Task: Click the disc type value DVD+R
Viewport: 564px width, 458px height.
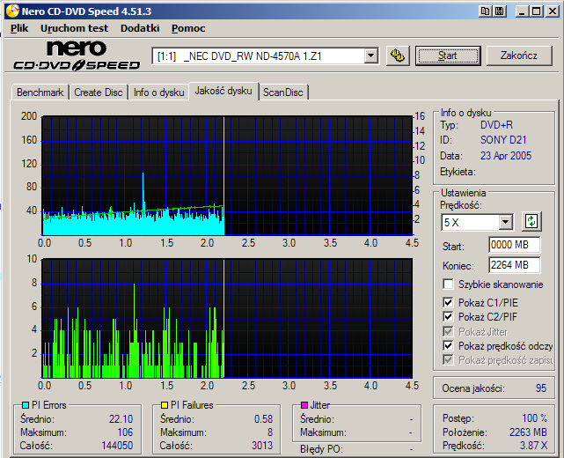Action: coord(496,125)
